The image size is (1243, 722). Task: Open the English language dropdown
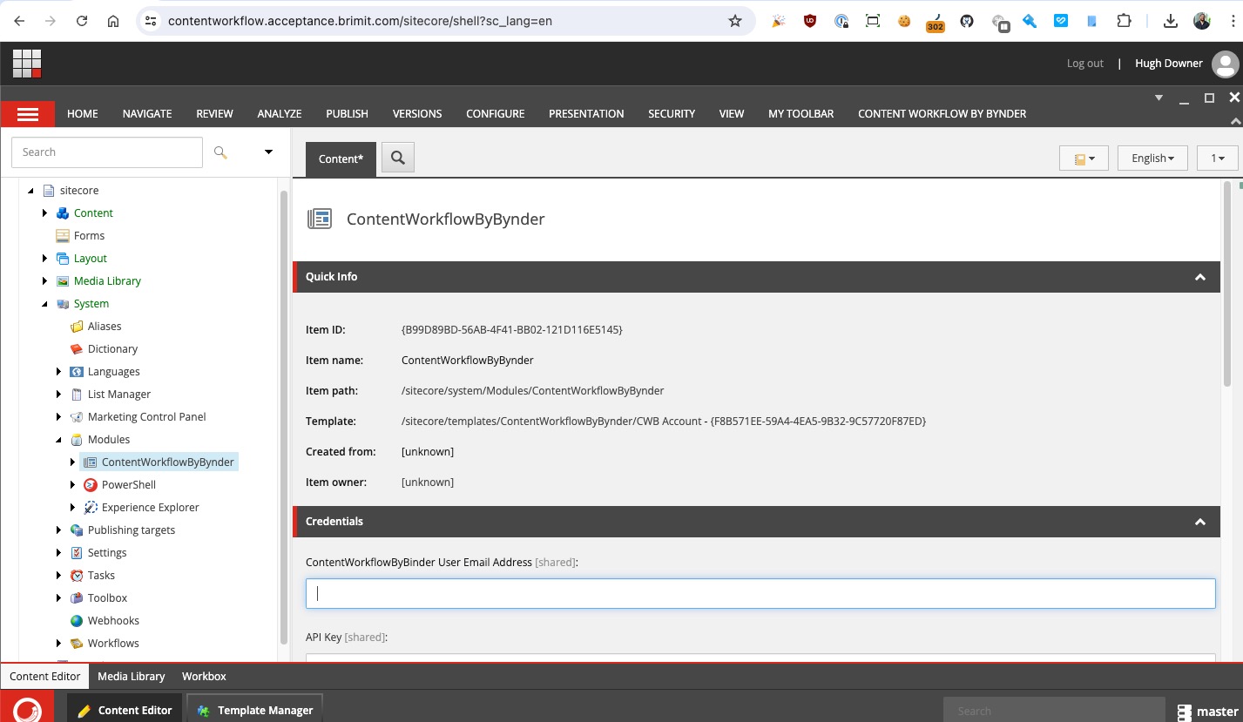[1152, 159]
